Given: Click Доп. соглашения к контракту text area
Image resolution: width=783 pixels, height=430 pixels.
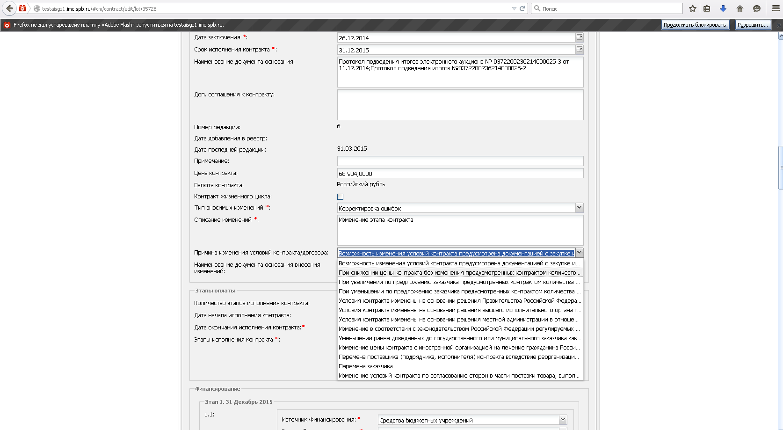Looking at the screenshot, I should (460, 105).
